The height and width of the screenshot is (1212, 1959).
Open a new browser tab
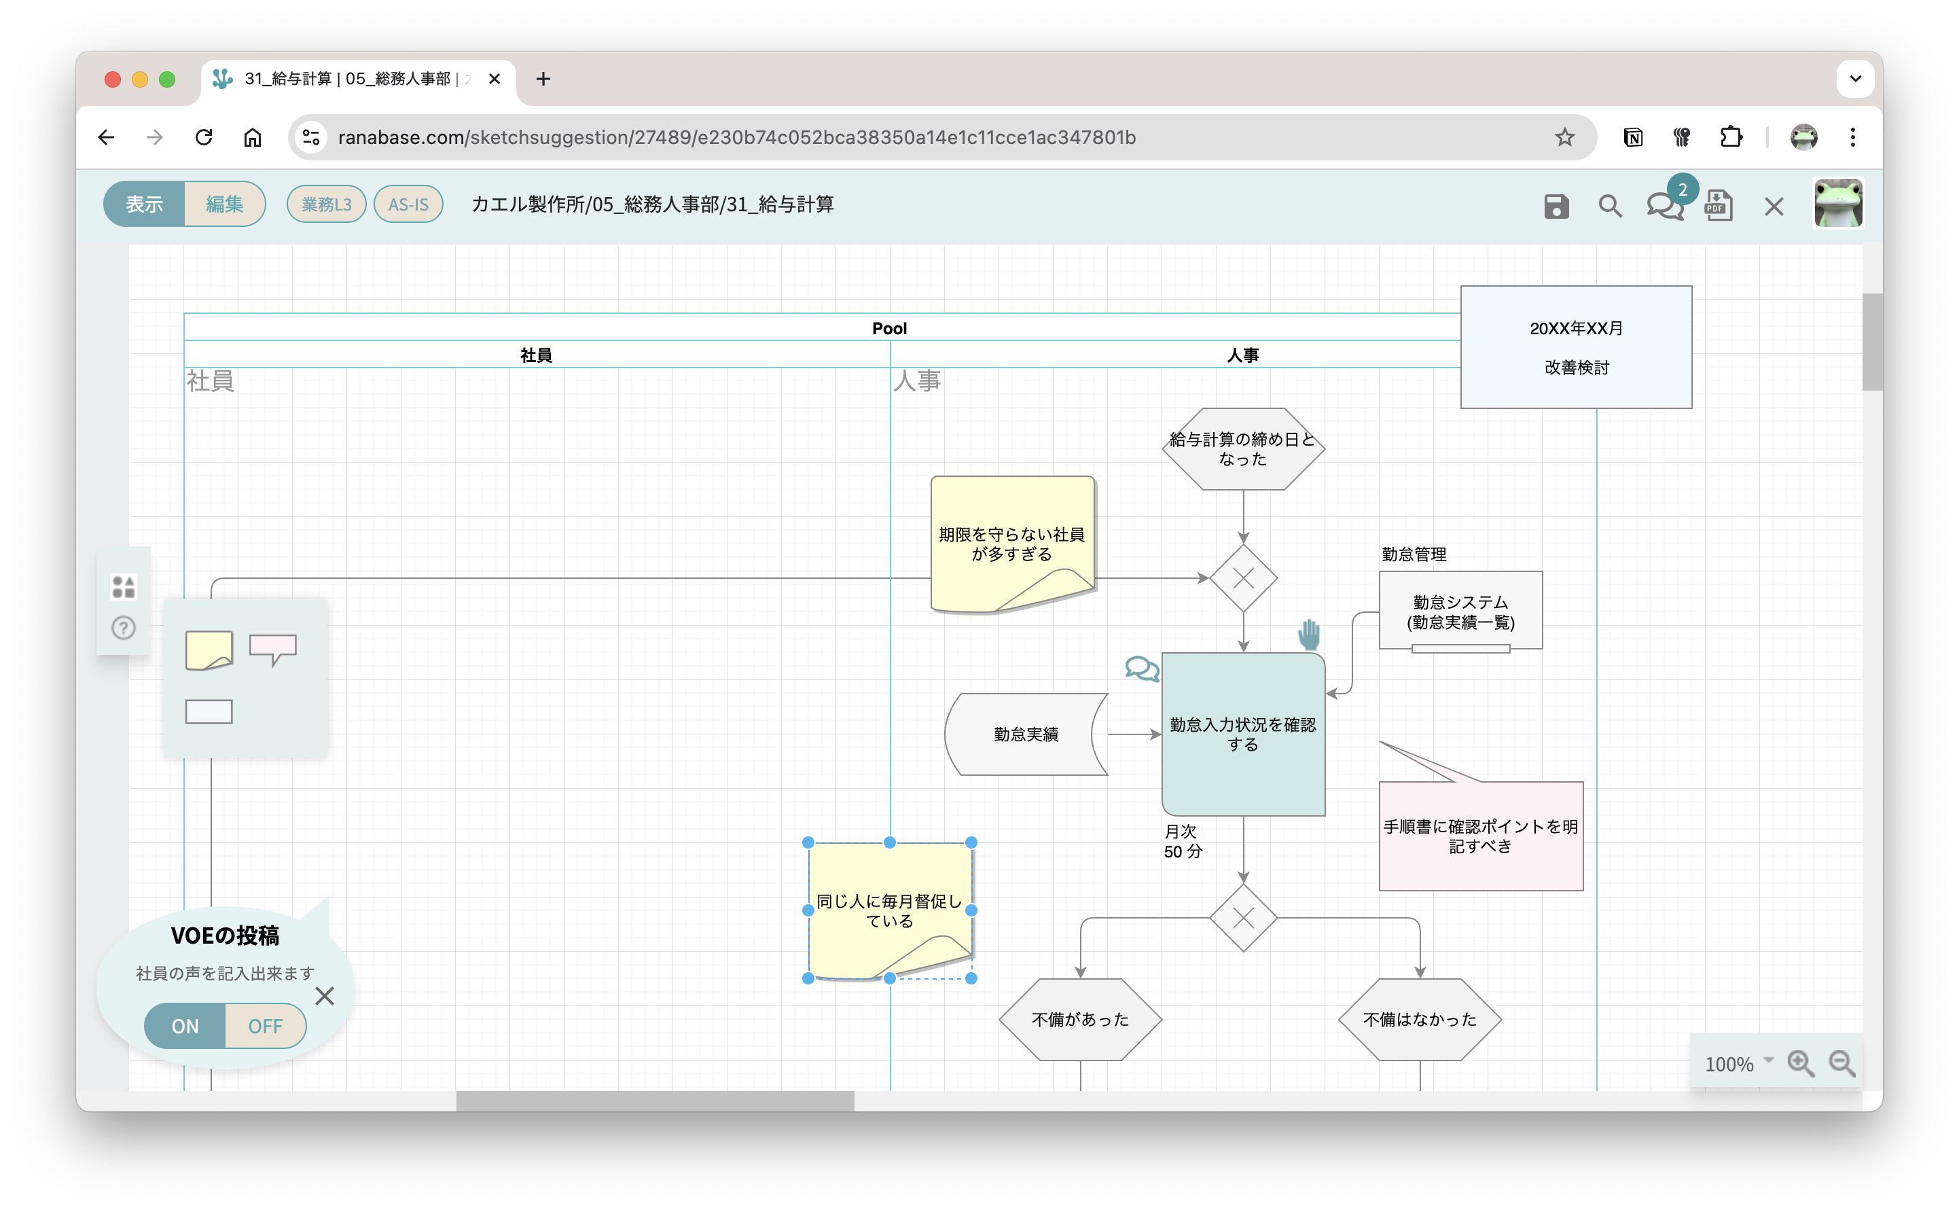(543, 79)
